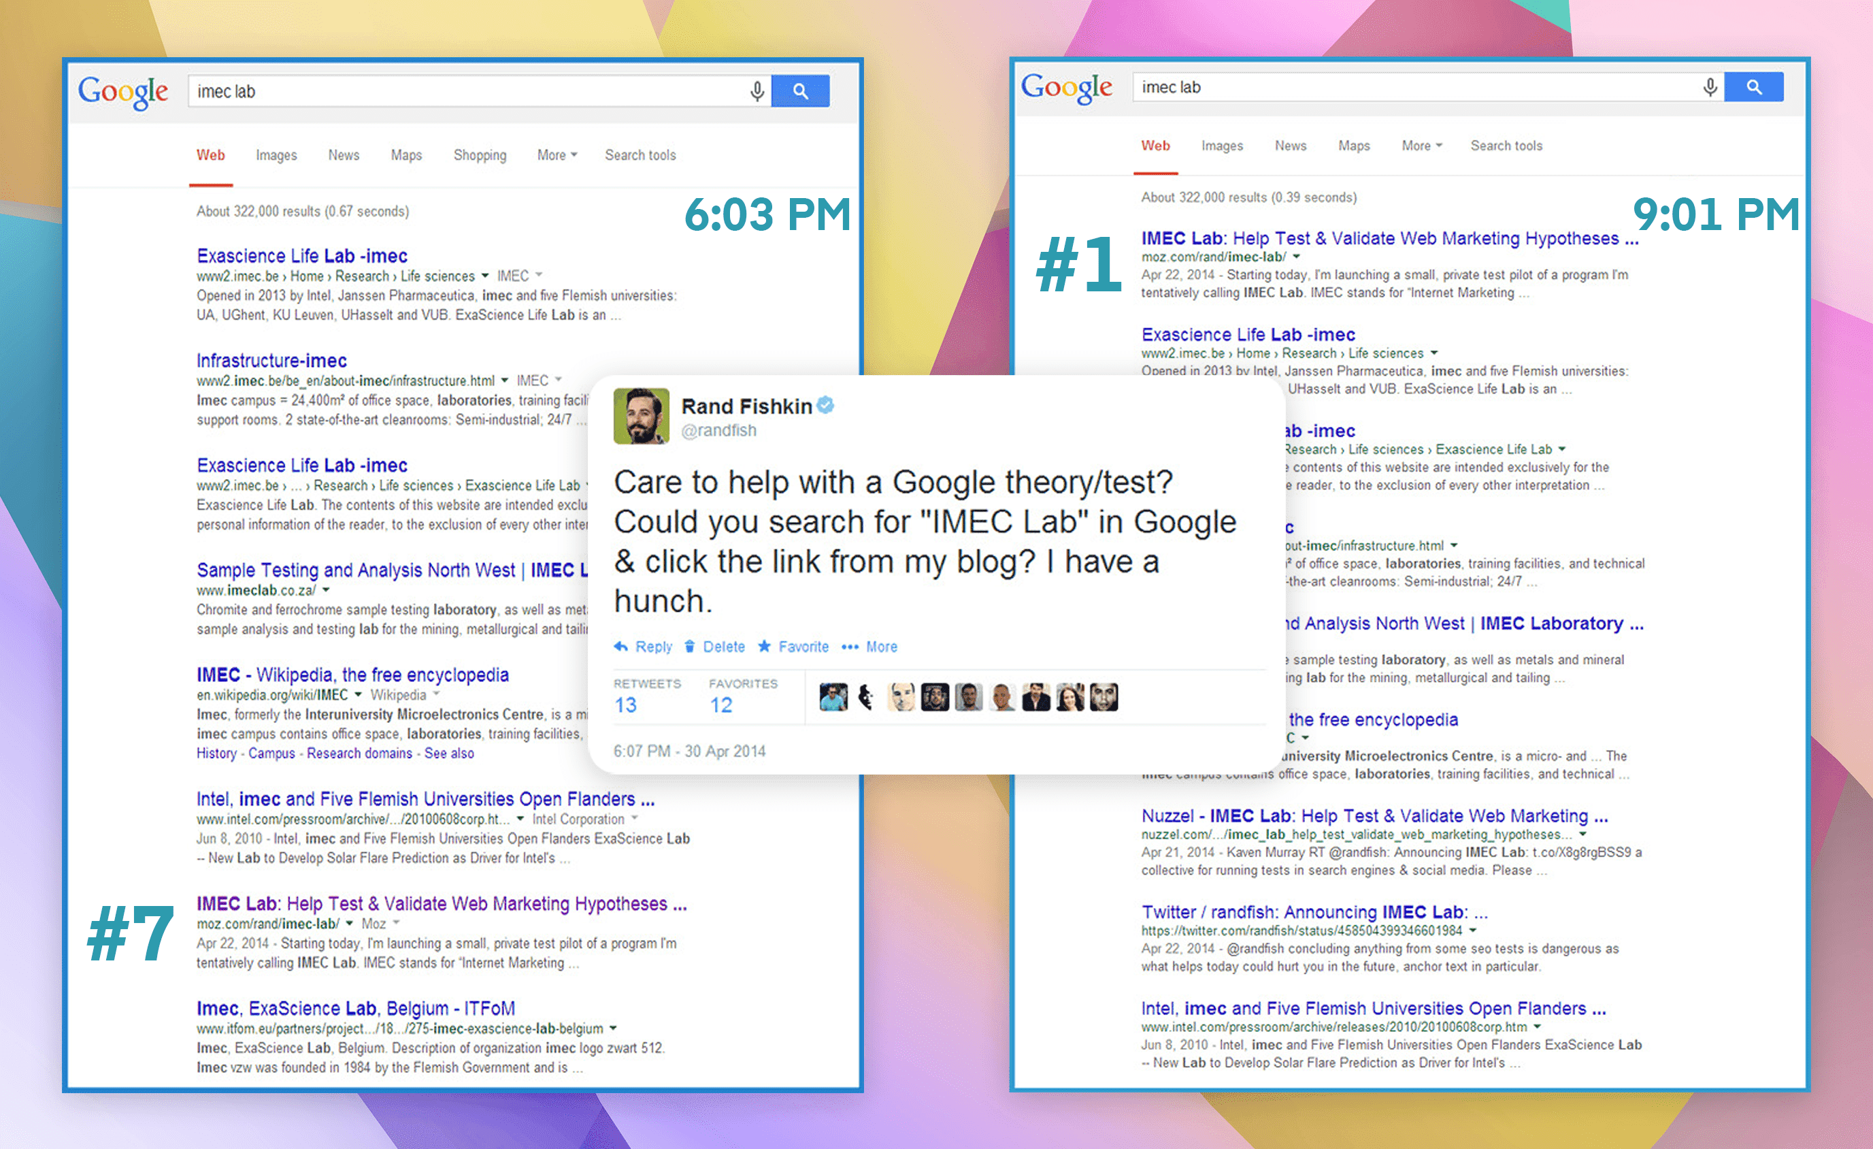Click History sitelink under Wikipedia result

(216, 754)
